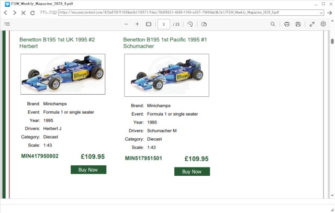Viewport: 335px width, 213px height.
Task: Click the Drivers value Herbert J
Action: [x=52, y=129]
